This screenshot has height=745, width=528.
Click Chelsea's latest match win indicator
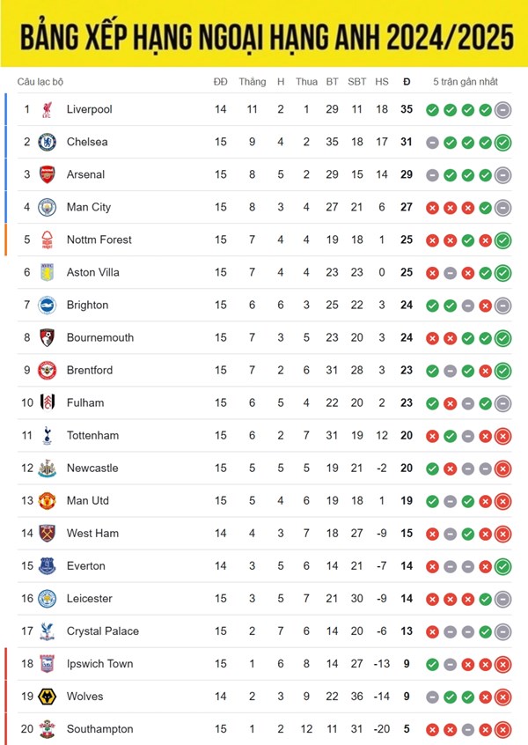coord(502,143)
